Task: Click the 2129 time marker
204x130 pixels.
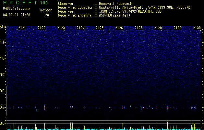Action: point(177,28)
